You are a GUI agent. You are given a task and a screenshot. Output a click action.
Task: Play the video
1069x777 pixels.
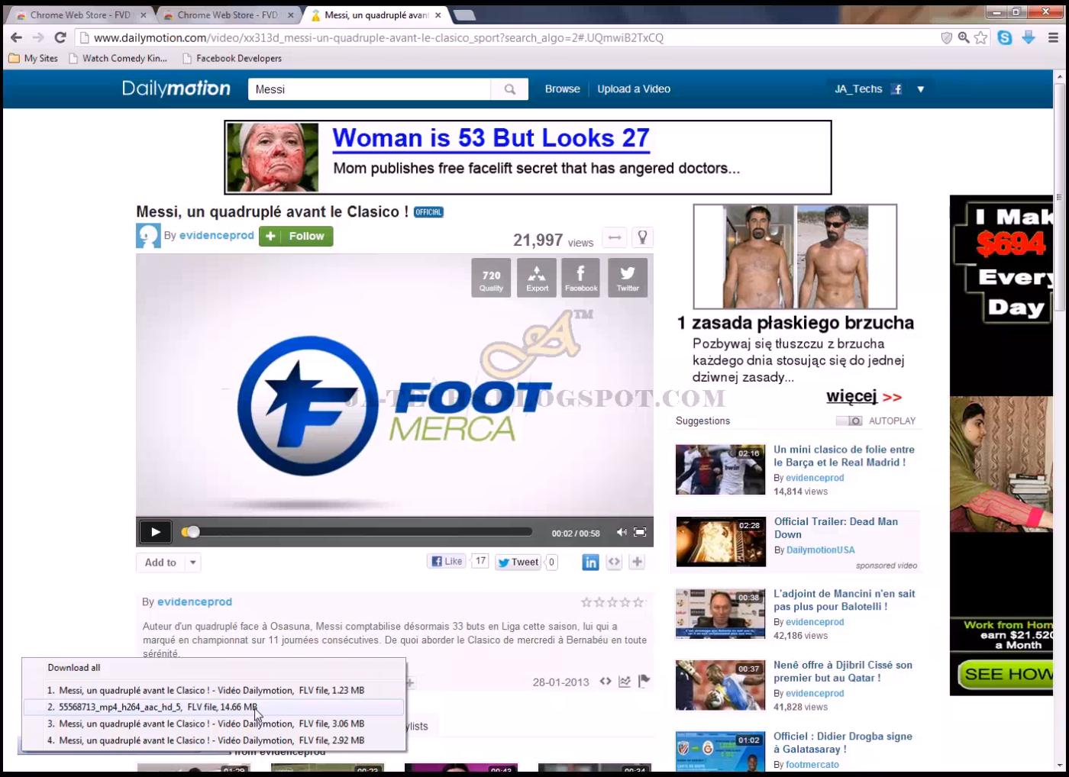156,532
